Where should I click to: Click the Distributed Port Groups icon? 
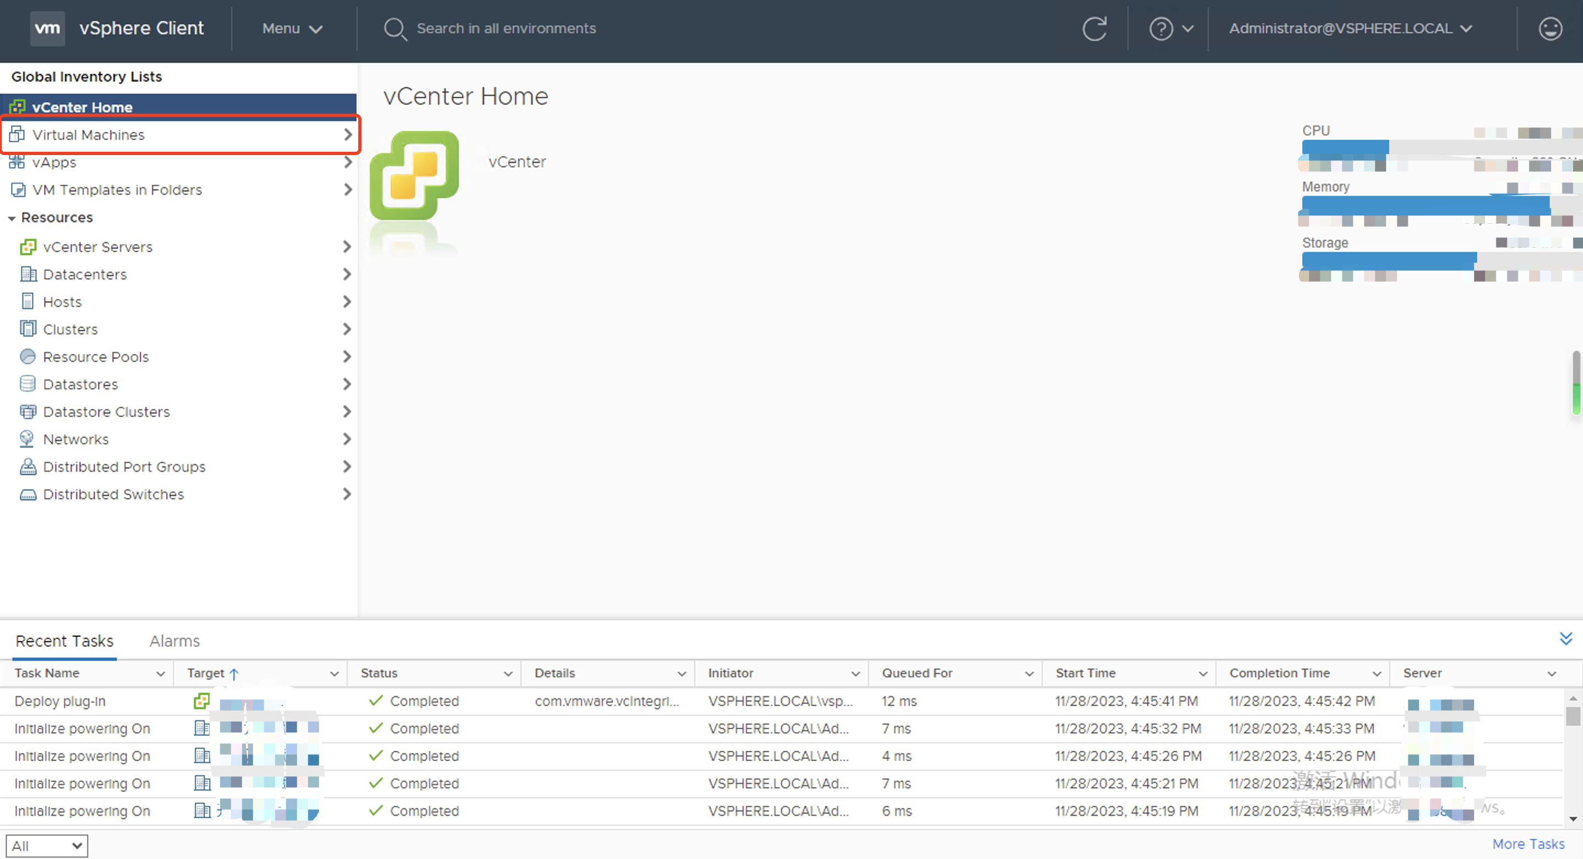tap(28, 467)
